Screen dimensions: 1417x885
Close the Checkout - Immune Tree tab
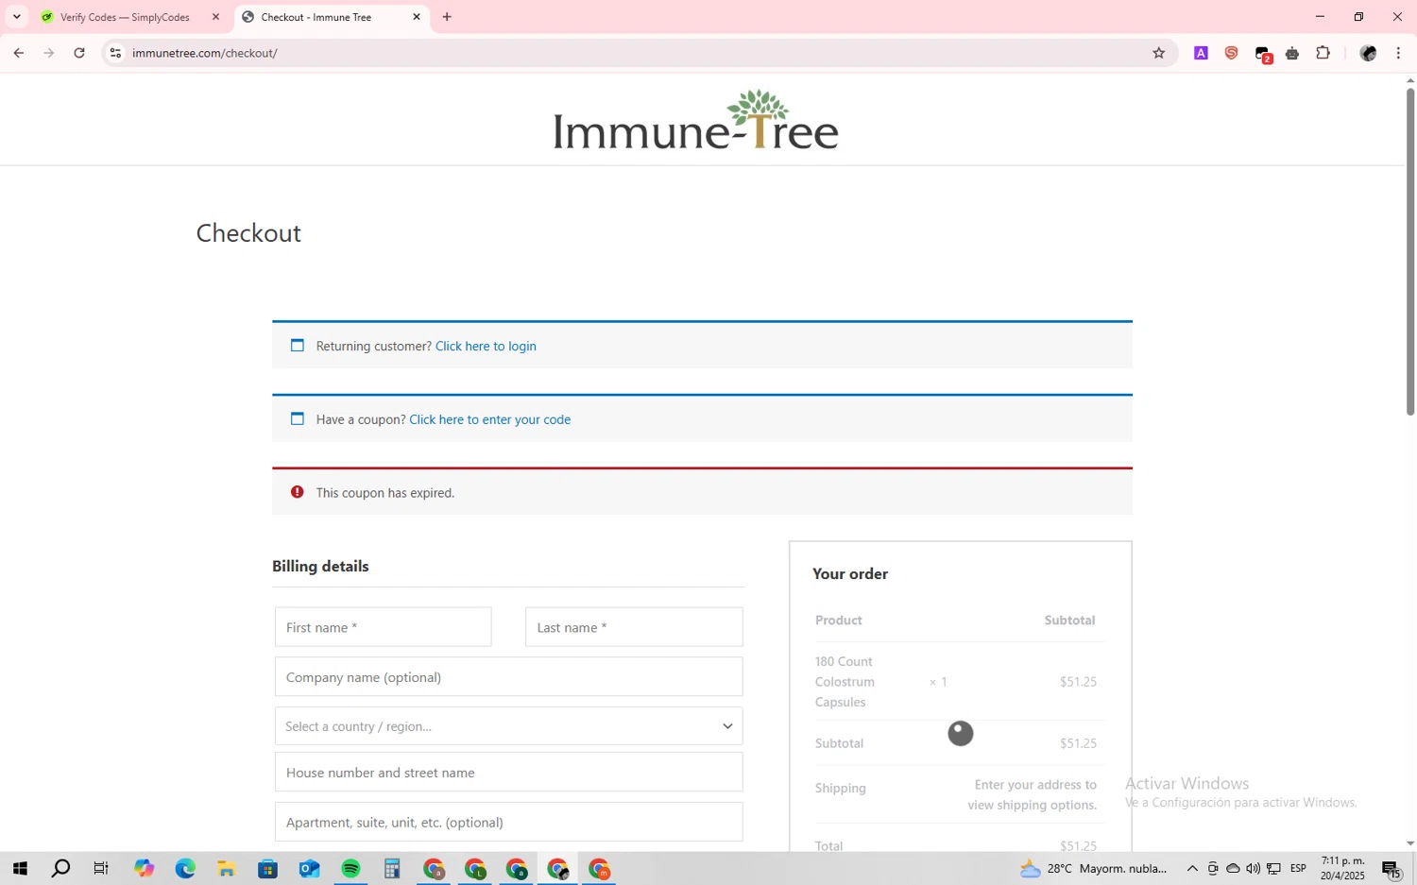pos(417,17)
